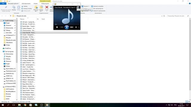Open Task View on the taskbar
This screenshot has height=107, width=191.
pyautogui.click(x=14, y=105)
